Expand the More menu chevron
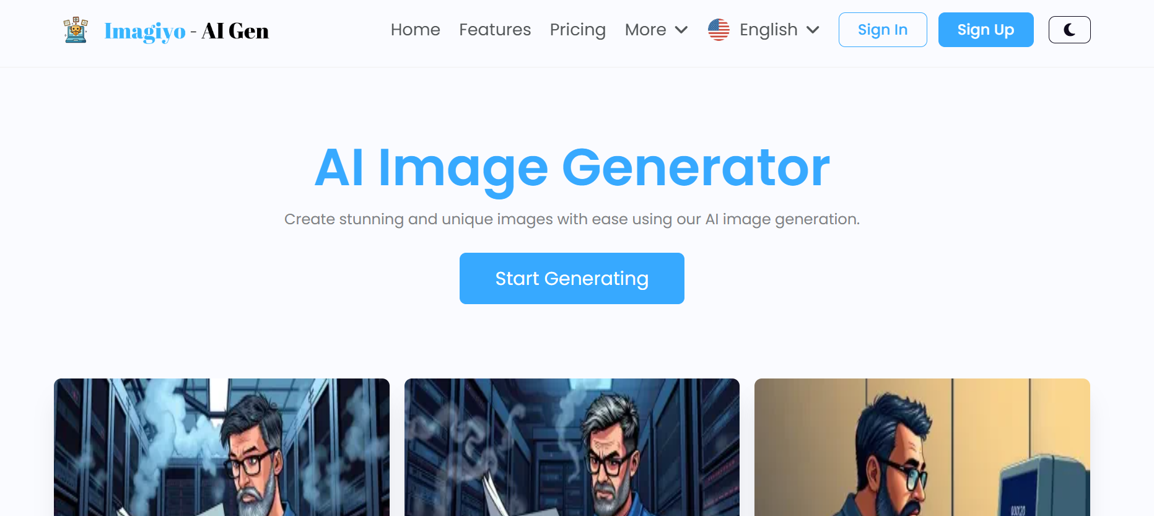 [x=681, y=30]
